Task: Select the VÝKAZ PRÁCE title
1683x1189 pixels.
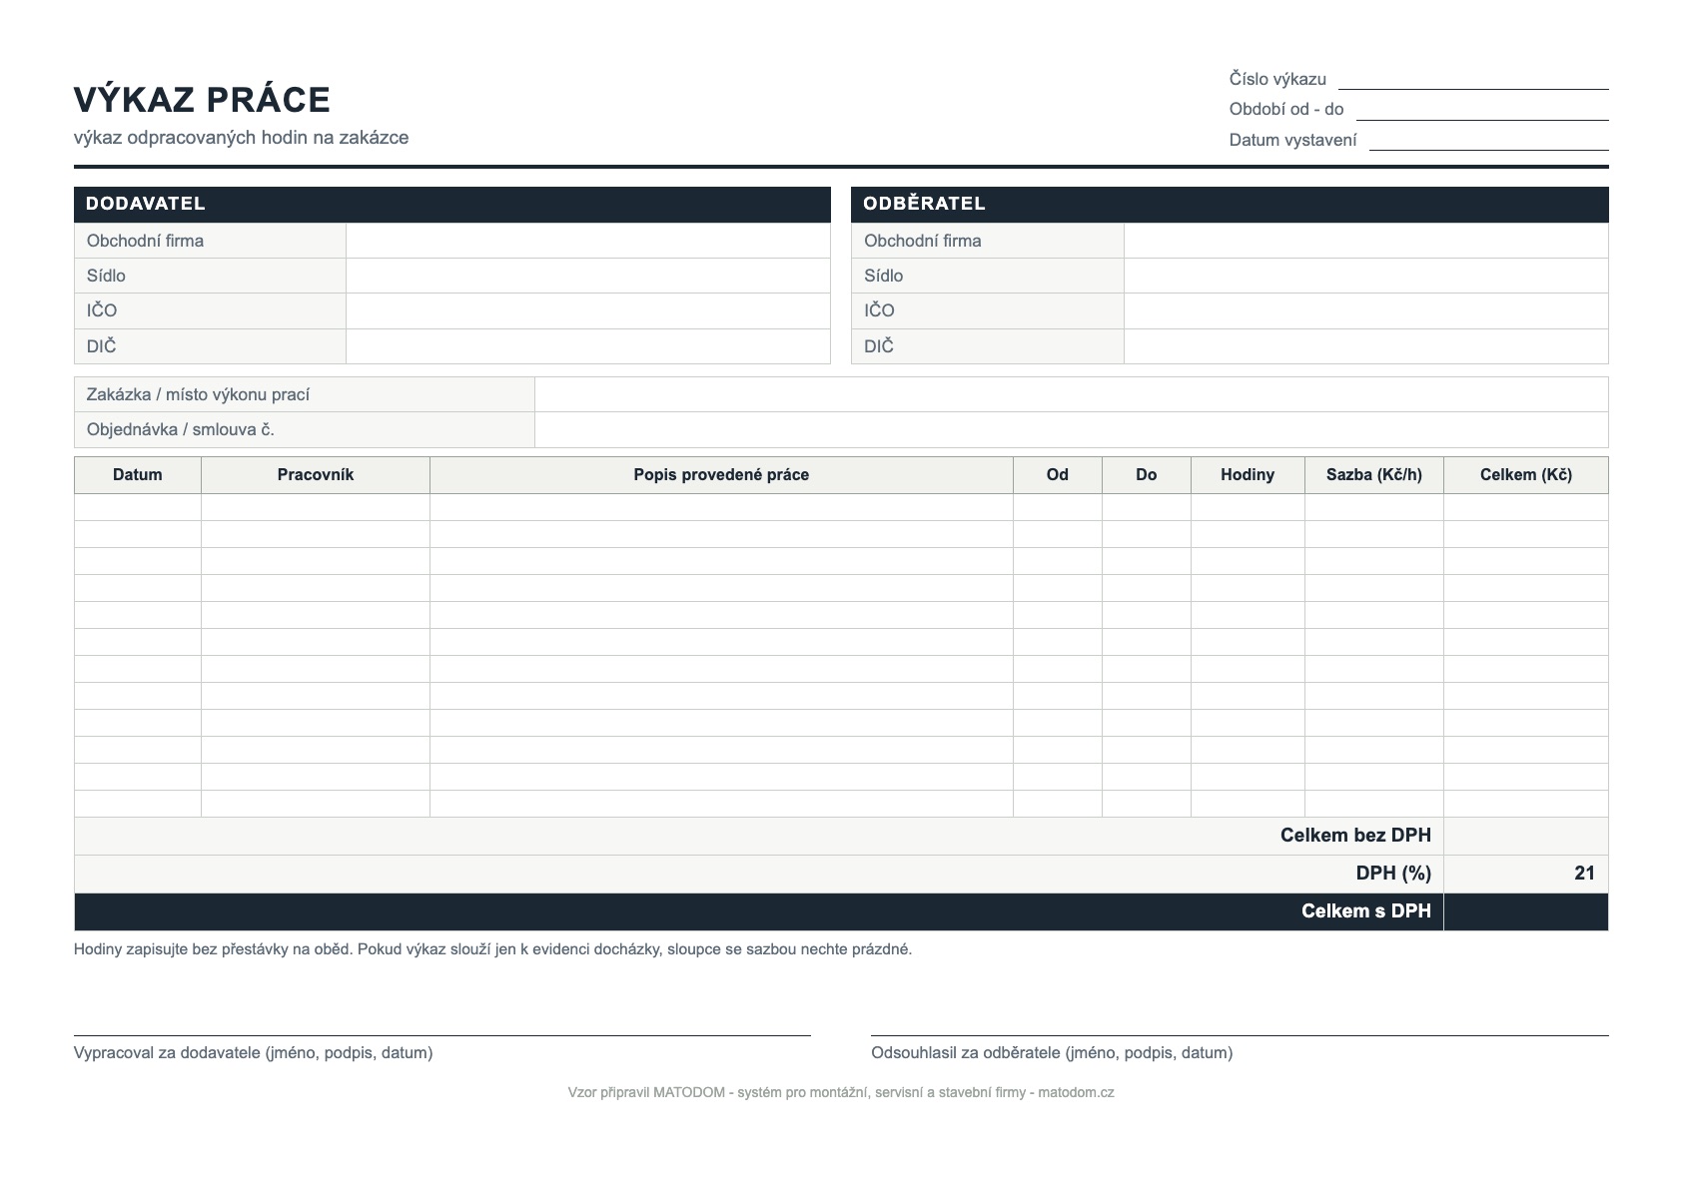Action: (202, 100)
